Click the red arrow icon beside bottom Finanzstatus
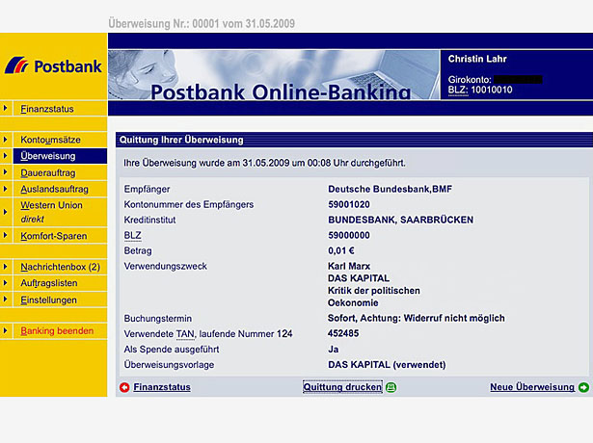 (124, 387)
